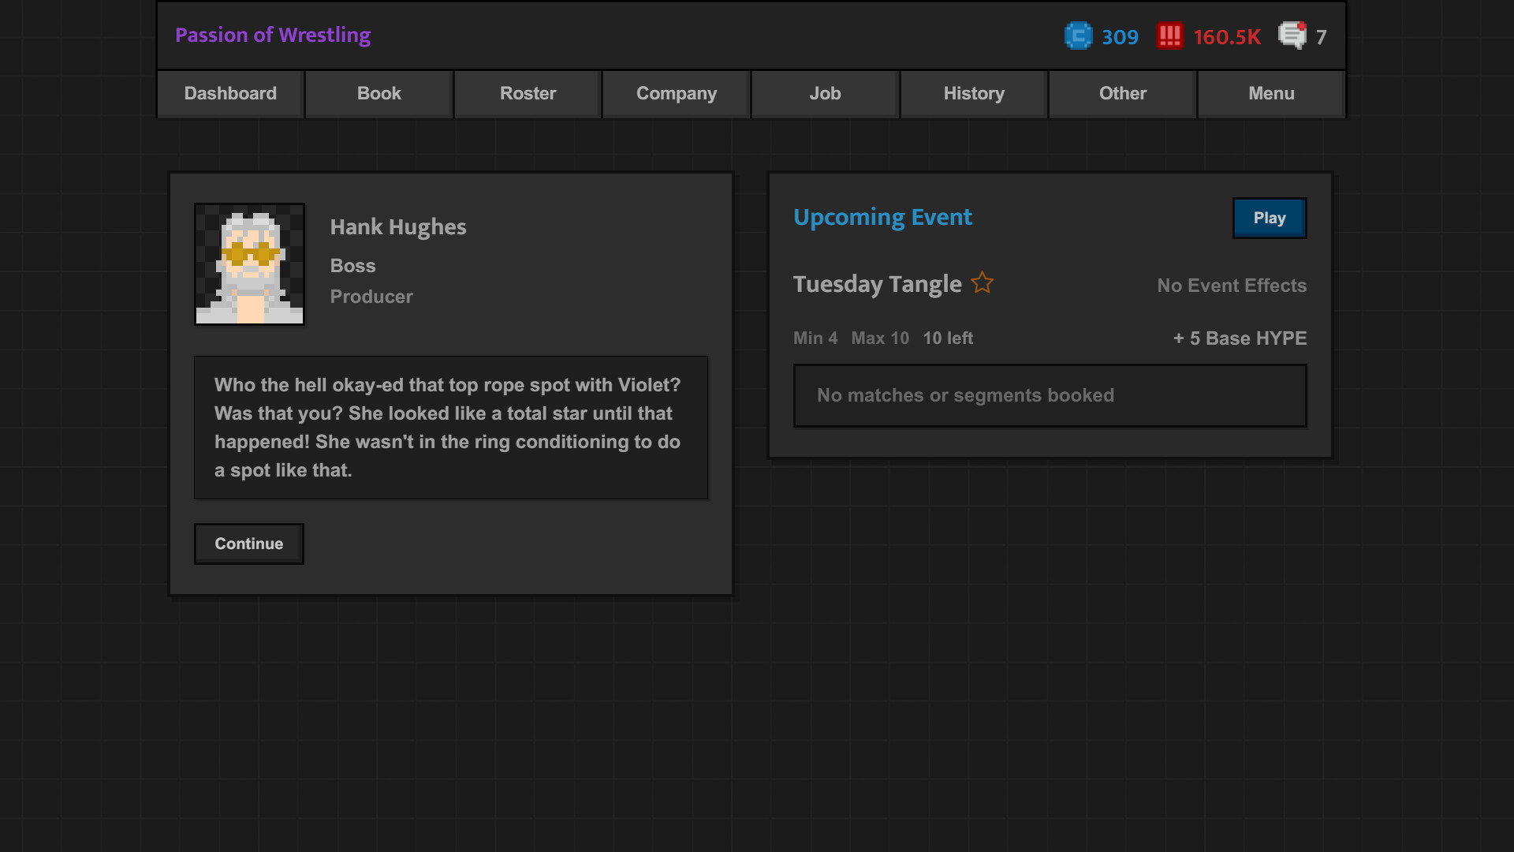The image size is (1514, 852).
Task: Open the Dashboard tab
Action: coord(230,93)
